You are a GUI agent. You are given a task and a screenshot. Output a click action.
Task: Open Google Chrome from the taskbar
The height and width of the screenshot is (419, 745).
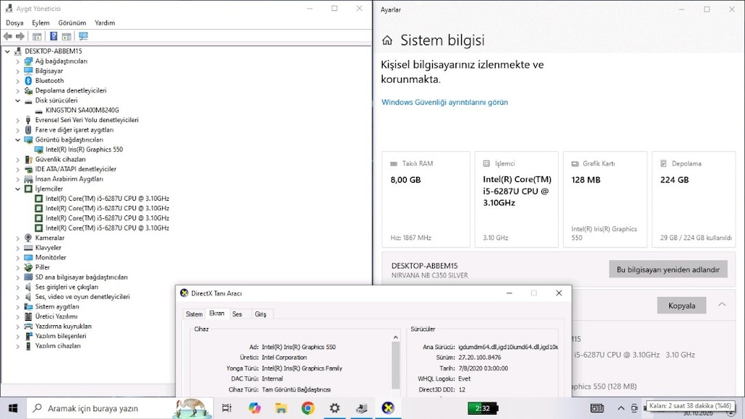click(308, 408)
